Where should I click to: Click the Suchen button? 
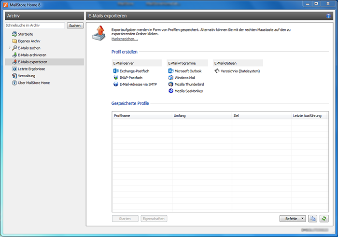tap(75, 26)
